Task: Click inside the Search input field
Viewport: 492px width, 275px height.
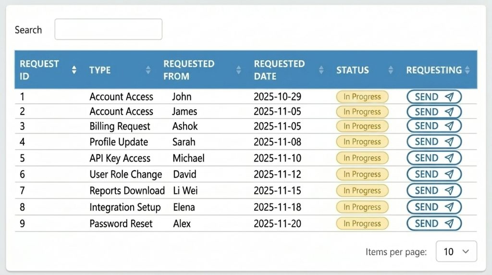Action: click(x=108, y=30)
